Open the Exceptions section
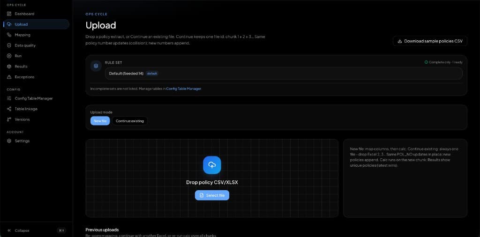Viewport: 480px width, 237px height. click(x=37, y=77)
